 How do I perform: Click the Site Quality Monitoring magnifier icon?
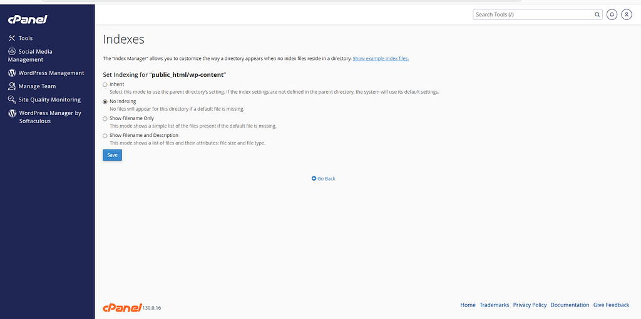point(12,99)
